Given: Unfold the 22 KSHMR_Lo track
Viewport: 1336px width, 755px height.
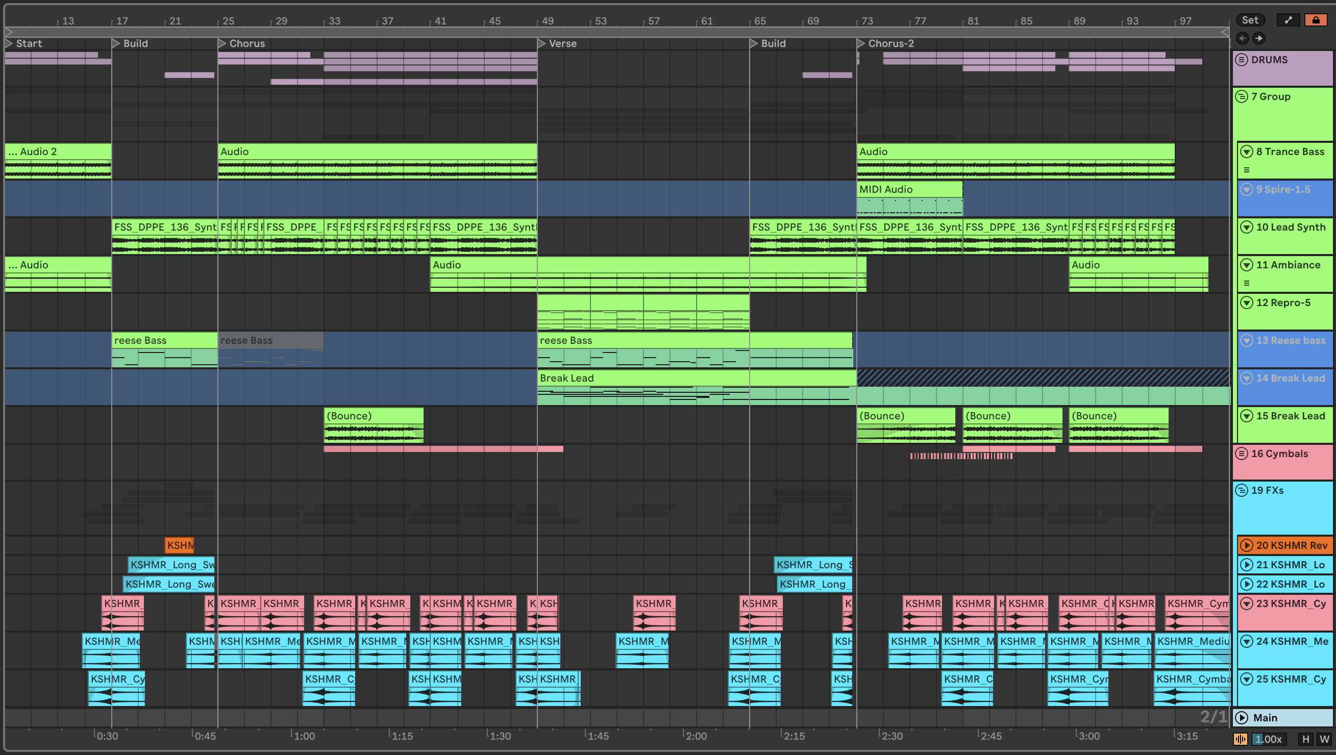Looking at the screenshot, I should click(1247, 585).
